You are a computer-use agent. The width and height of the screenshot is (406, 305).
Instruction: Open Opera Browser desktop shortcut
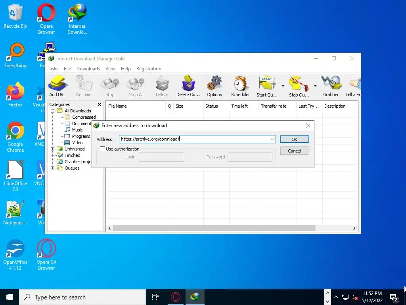pos(46,19)
